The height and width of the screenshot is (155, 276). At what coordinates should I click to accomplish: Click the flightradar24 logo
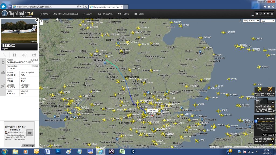tap(17, 14)
